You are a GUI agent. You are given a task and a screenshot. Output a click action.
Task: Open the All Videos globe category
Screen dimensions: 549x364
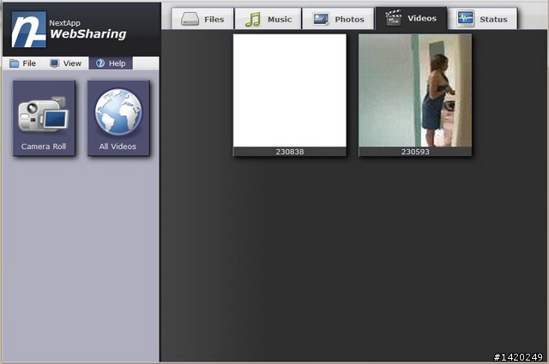[x=118, y=118]
